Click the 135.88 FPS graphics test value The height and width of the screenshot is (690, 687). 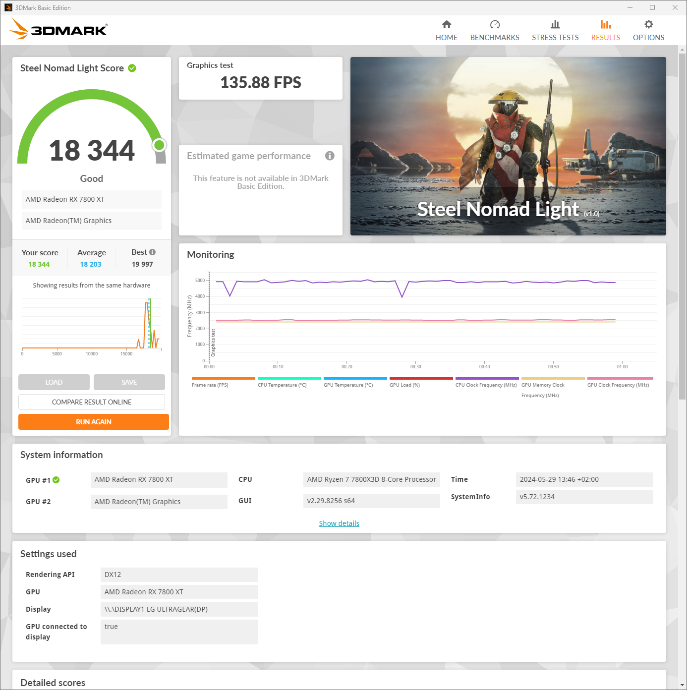[261, 82]
